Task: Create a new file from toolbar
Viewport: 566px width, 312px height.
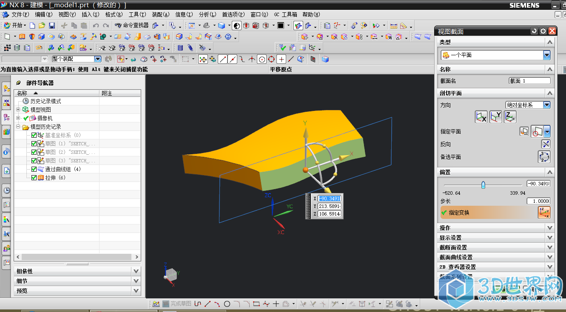Action: [x=32, y=26]
